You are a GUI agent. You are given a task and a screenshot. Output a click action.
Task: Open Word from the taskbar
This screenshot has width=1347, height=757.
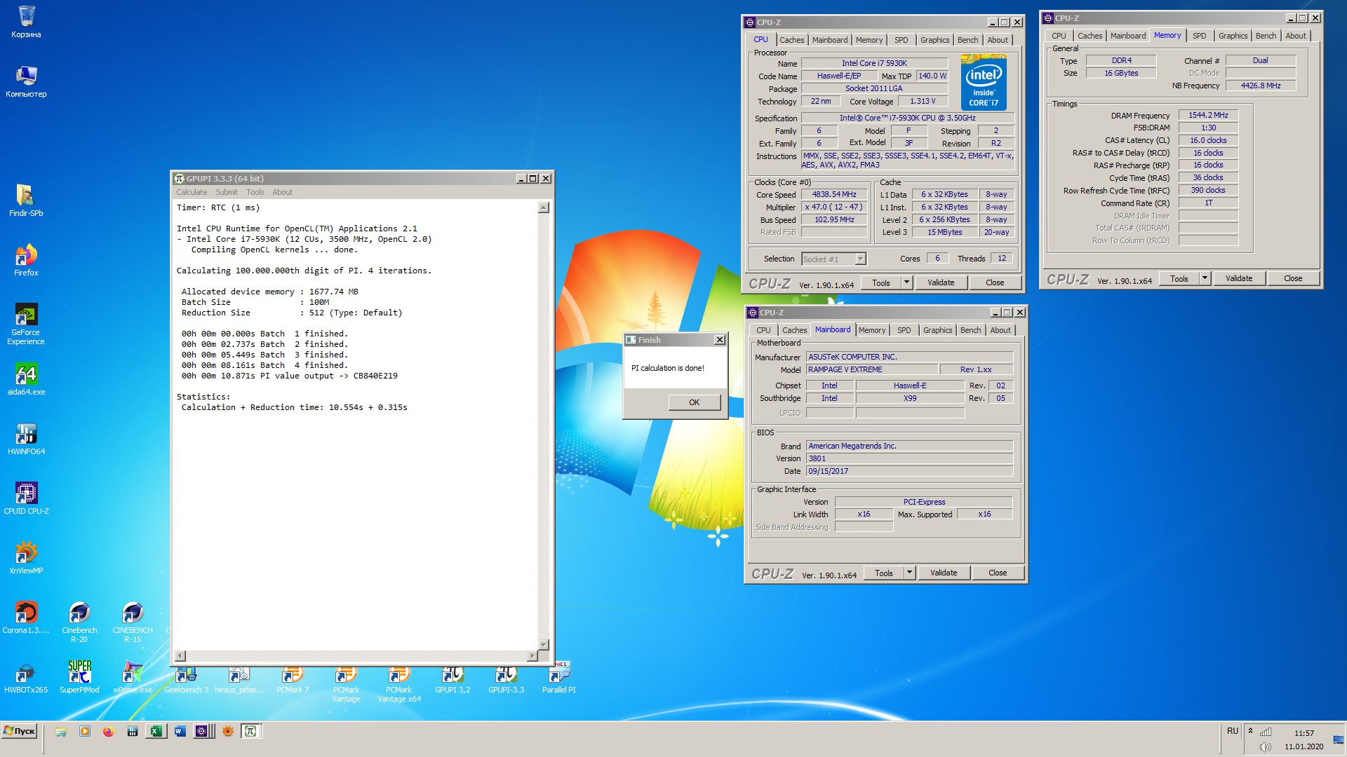tap(180, 731)
